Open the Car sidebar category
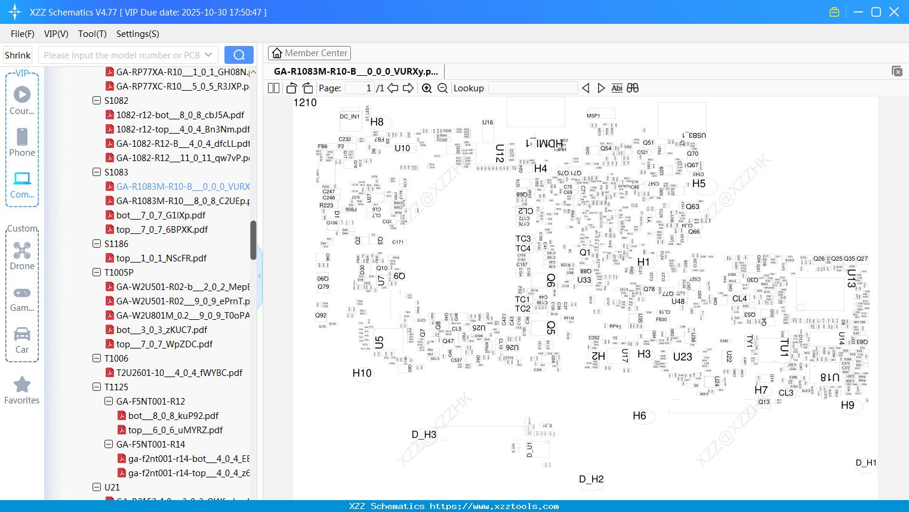Screen dimensions: 909x512 pos(22,340)
